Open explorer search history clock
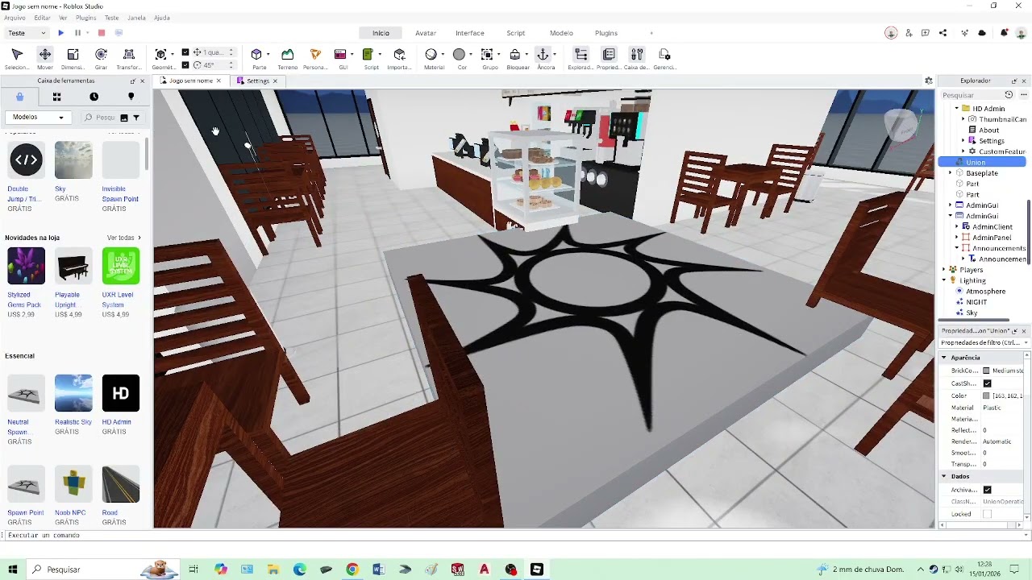This screenshot has width=1032, height=580. tap(1009, 95)
